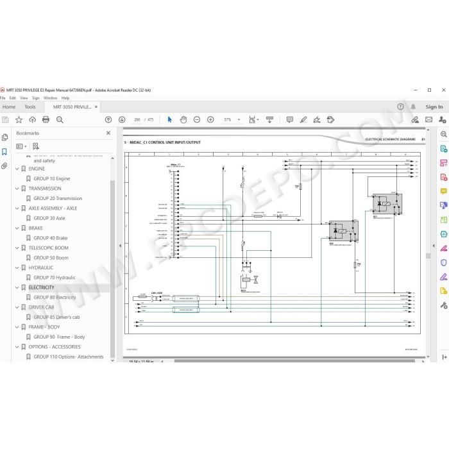
Task: Close the MRT 3050 document tab
Action: [96, 107]
